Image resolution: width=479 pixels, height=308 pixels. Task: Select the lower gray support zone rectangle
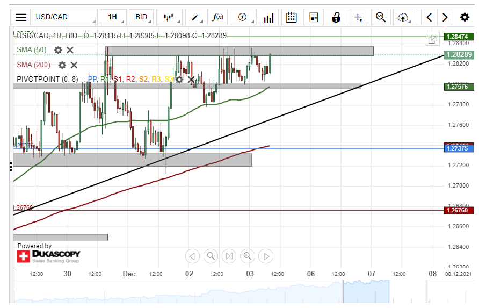pyautogui.click(x=133, y=160)
